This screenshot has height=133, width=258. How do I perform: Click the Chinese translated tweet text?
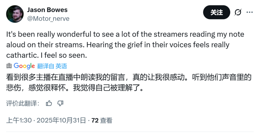121,77
